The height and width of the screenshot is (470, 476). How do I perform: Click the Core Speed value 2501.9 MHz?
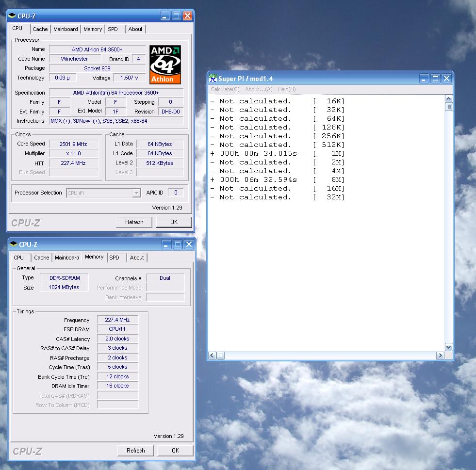(x=73, y=144)
